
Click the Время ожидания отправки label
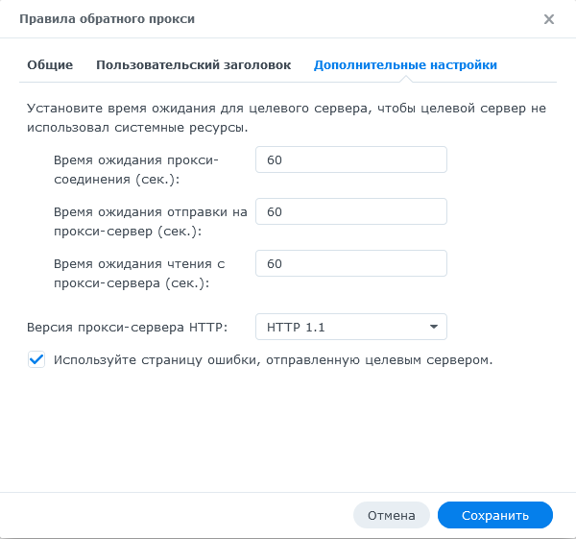[151, 222]
